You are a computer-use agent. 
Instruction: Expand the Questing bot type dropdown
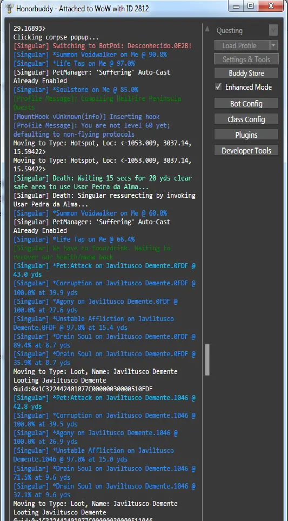(273, 30)
